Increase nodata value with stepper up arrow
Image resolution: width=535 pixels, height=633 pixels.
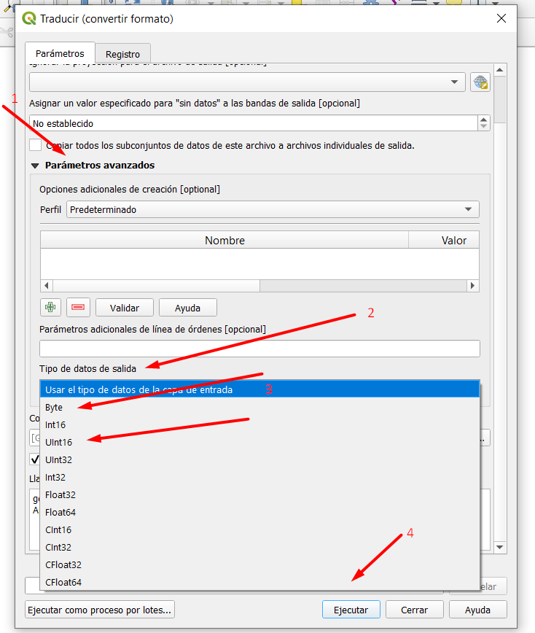484,119
